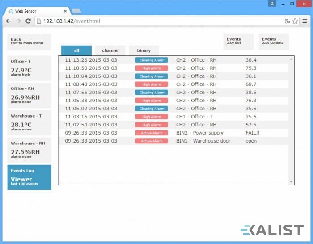Click Active Alarm badge for BIN2 Power supply
The width and height of the screenshot is (313, 244).
(152, 133)
